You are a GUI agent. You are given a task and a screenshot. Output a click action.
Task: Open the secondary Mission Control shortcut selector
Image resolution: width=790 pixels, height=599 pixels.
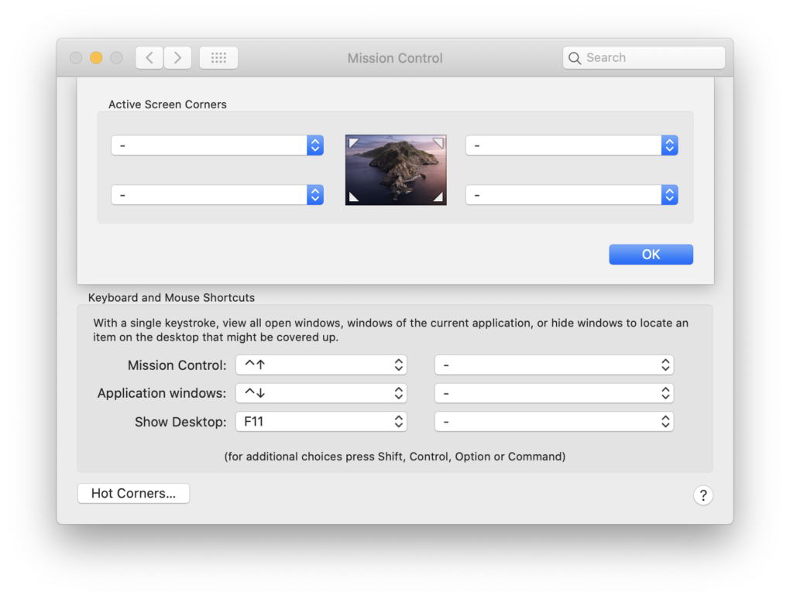554,365
